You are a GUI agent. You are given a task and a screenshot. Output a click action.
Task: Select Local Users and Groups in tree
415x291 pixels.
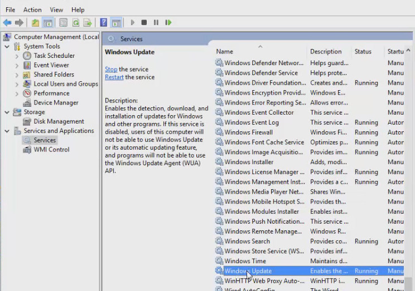click(x=66, y=84)
